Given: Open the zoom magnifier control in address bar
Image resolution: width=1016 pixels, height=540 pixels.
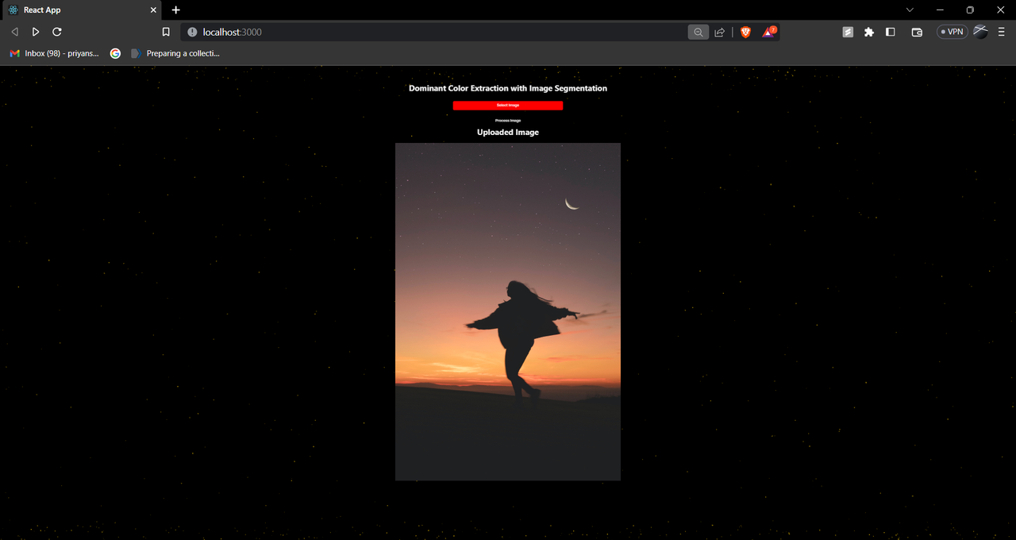Looking at the screenshot, I should pyautogui.click(x=698, y=32).
